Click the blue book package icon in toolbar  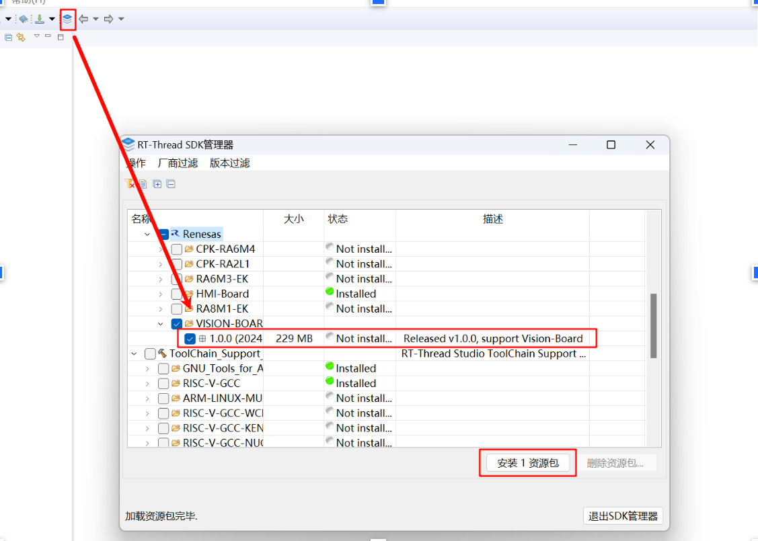23,19
